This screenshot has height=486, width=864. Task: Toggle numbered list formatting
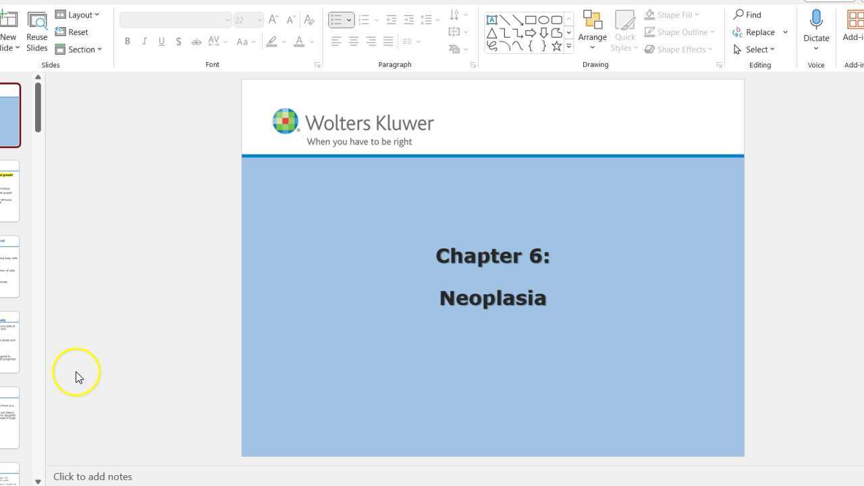(364, 20)
